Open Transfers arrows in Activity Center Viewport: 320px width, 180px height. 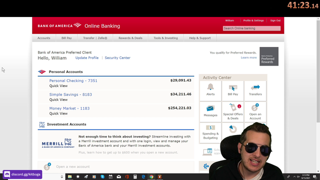255,87
